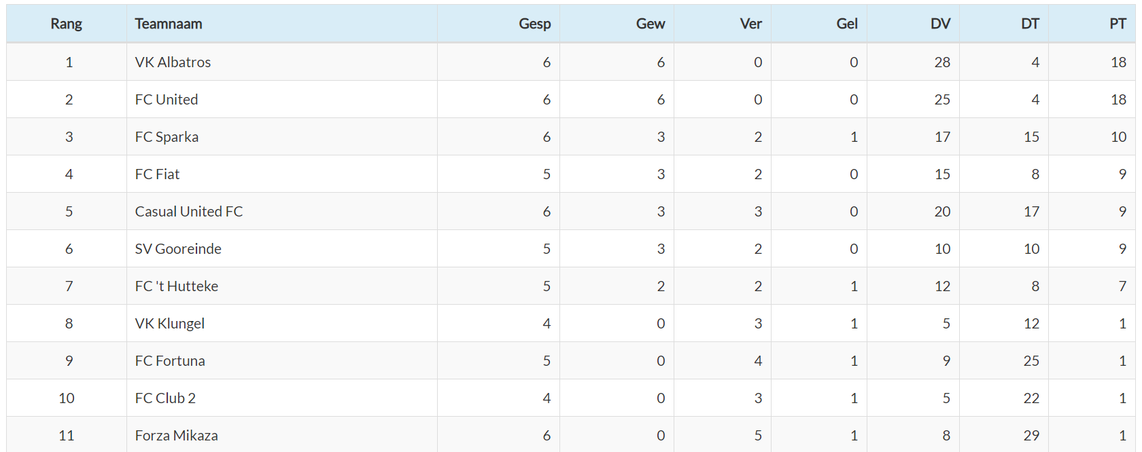Sort by the Rang column header

coord(66,24)
